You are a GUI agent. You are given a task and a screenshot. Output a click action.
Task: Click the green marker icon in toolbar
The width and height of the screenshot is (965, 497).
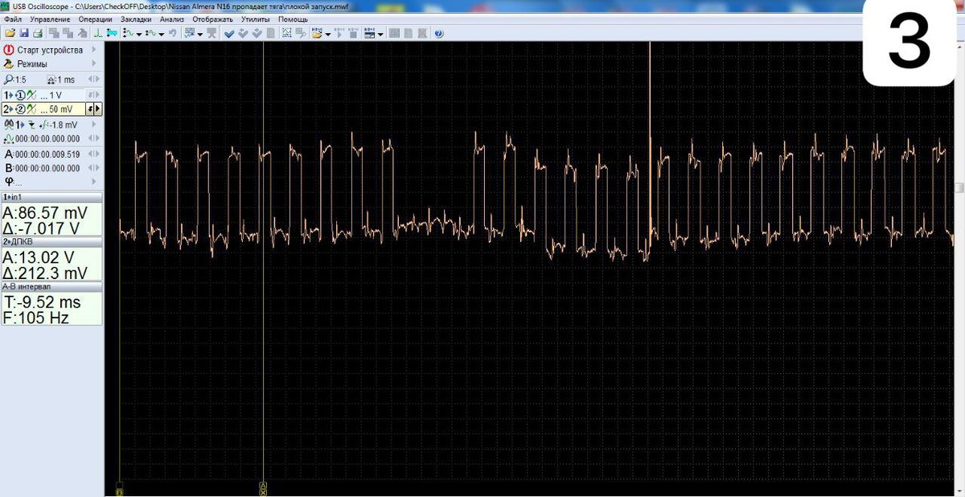coord(98,33)
